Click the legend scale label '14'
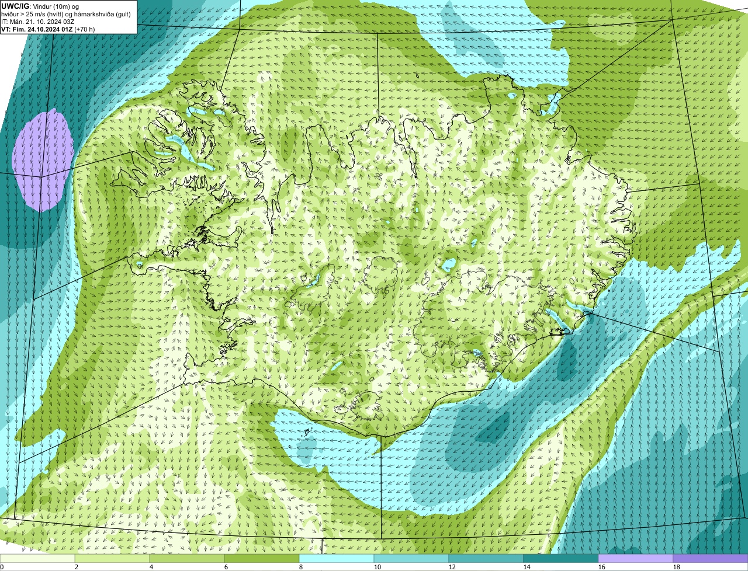This screenshot has height=571, width=748. click(527, 567)
